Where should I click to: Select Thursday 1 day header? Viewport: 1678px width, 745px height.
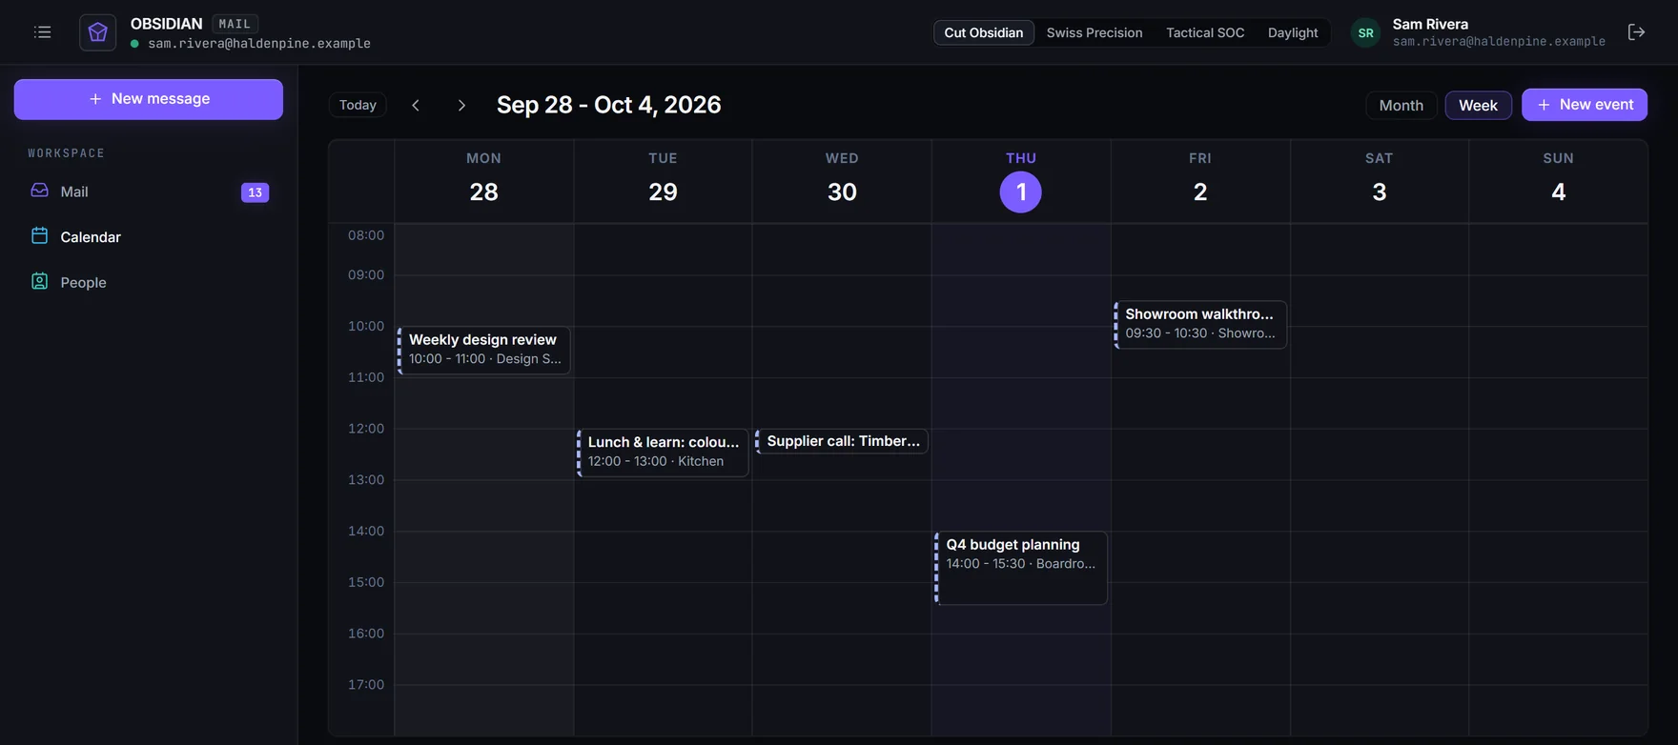[1021, 181]
